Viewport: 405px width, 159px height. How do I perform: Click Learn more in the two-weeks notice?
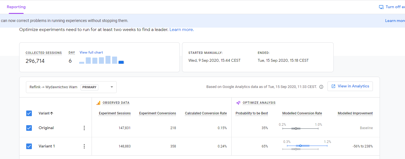coord(181,30)
